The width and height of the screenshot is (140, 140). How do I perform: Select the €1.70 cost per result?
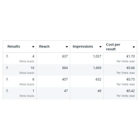click(130, 56)
